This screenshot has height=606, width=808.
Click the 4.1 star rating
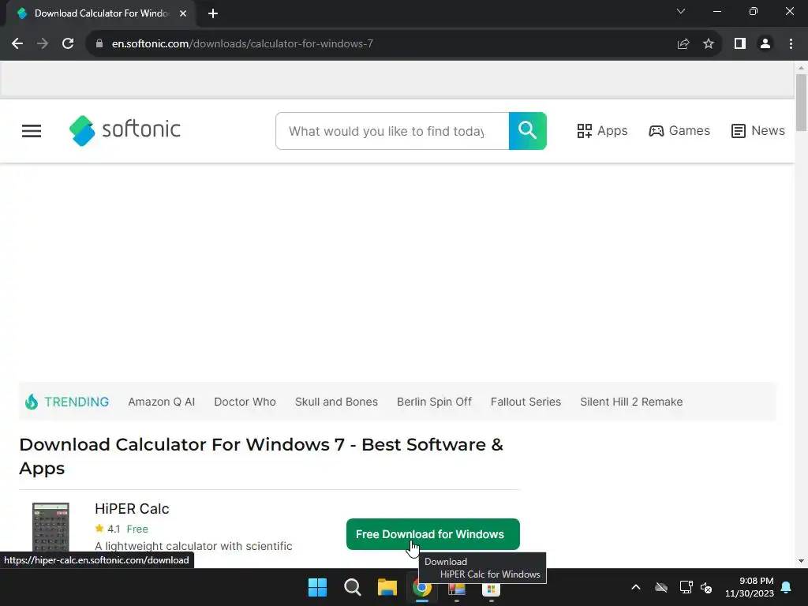[107, 529]
